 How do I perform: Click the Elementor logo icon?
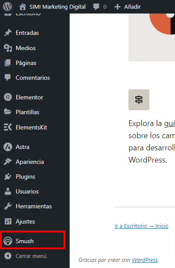point(8,97)
